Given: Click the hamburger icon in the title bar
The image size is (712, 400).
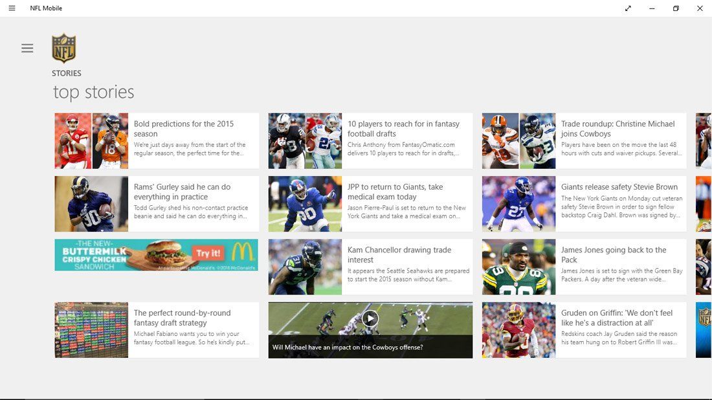Looking at the screenshot, I should [11, 8].
